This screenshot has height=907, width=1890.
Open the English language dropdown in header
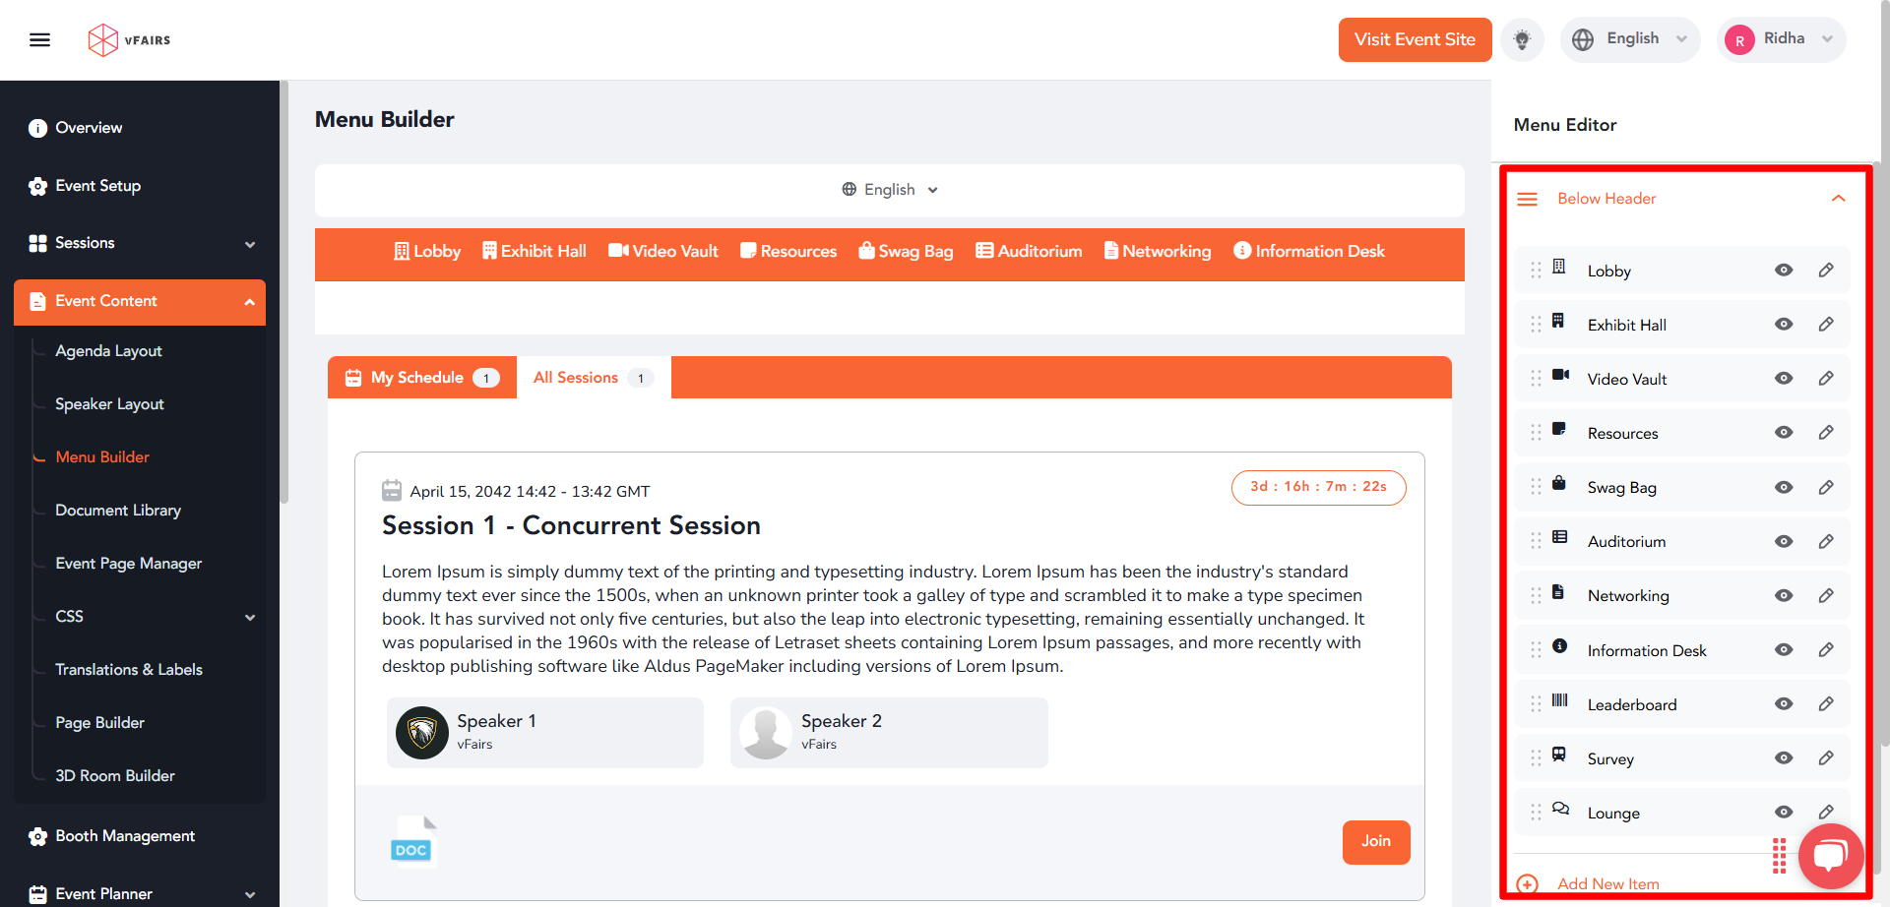[1630, 39]
